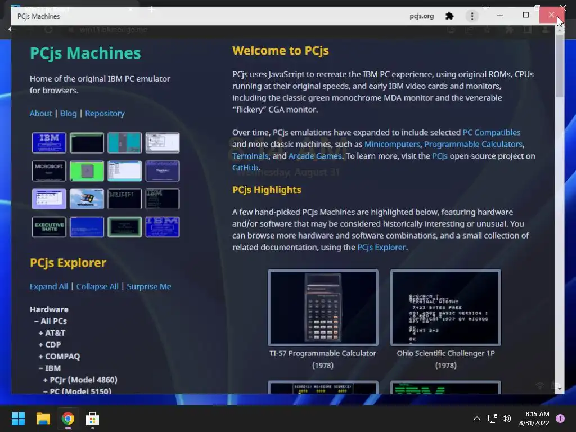Click the Surprise Me link

[148, 286]
